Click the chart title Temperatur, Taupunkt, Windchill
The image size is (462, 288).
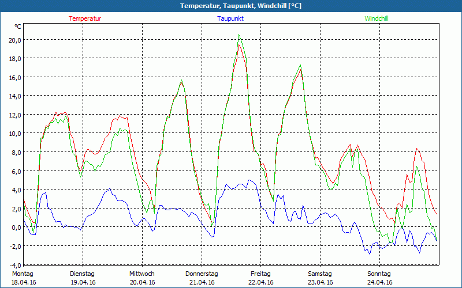pyautogui.click(x=240, y=6)
